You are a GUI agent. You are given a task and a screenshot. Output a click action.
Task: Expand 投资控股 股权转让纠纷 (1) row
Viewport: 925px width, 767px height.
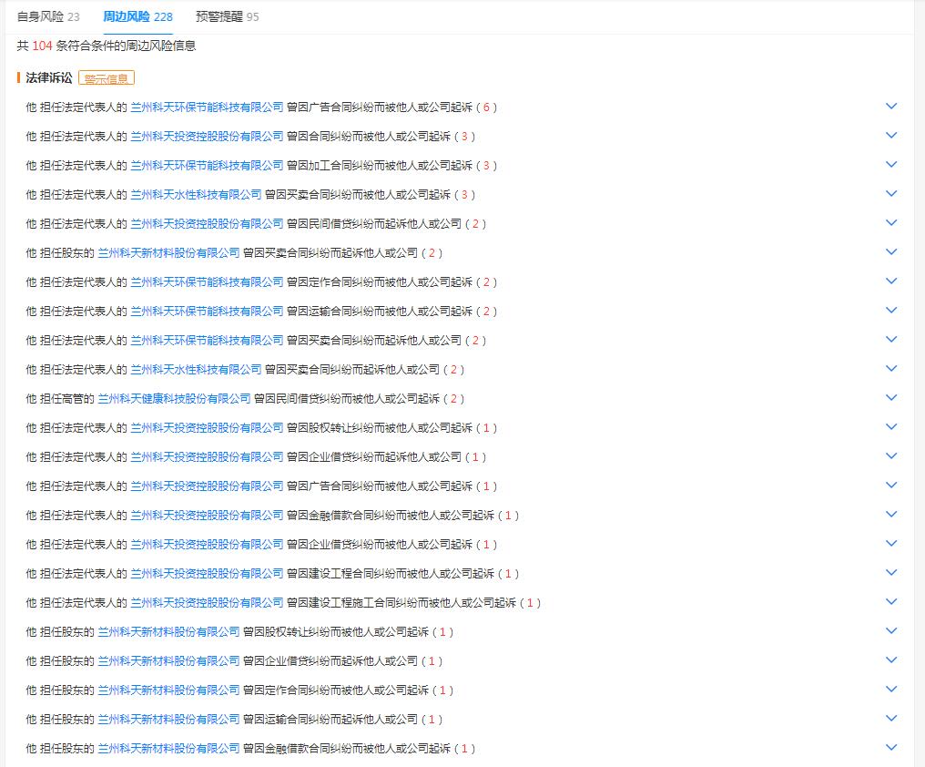tap(891, 427)
